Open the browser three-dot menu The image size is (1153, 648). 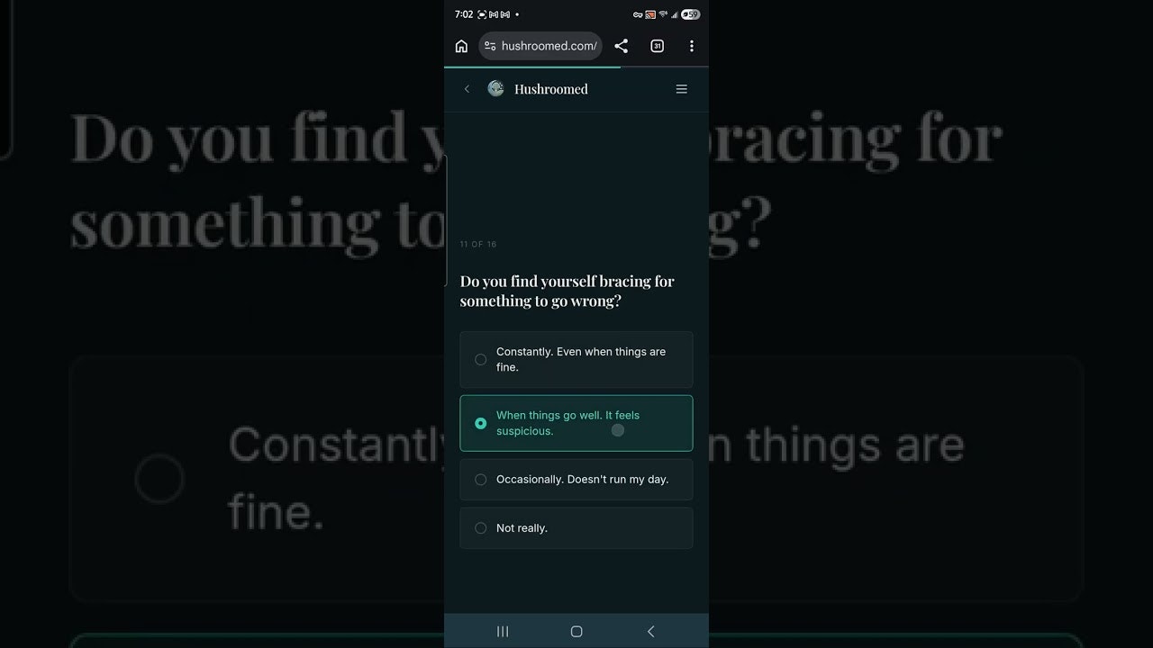pyautogui.click(x=692, y=46)
